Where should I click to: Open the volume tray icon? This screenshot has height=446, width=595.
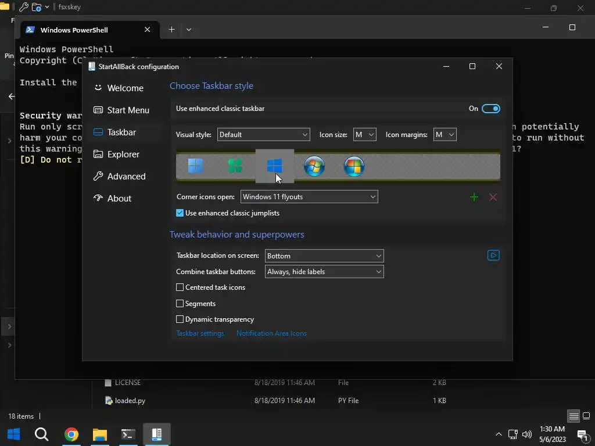point(526,434)
